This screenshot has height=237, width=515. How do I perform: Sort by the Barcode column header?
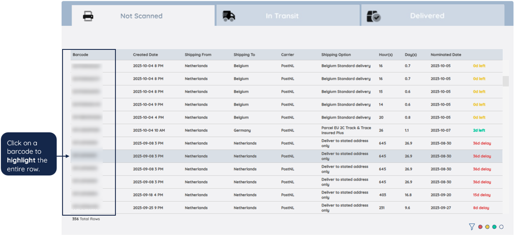pyautogui.click(x=80, y=55)
